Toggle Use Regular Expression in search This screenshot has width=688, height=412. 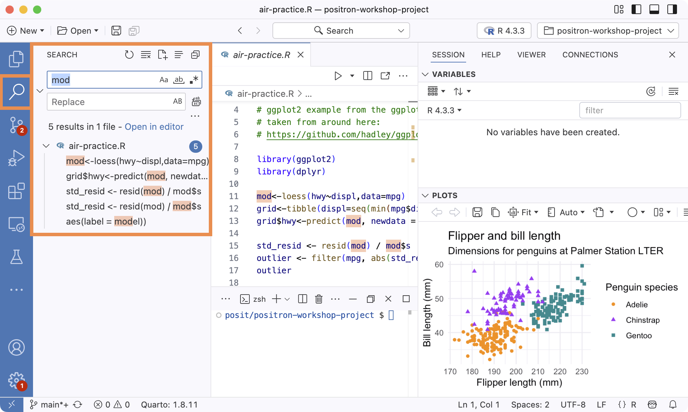pyautogui.click(x=194, y=80)
